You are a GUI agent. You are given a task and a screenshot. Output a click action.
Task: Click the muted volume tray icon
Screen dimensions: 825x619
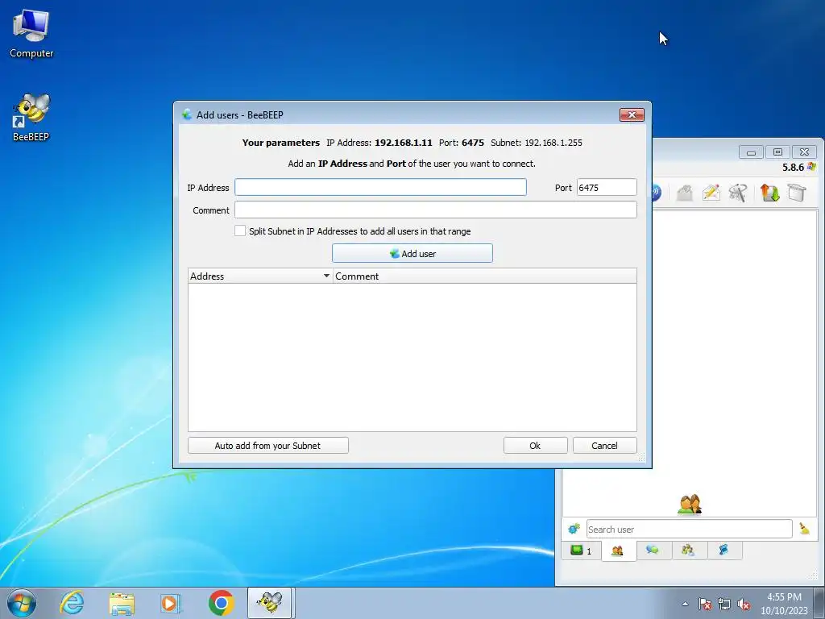744,604
